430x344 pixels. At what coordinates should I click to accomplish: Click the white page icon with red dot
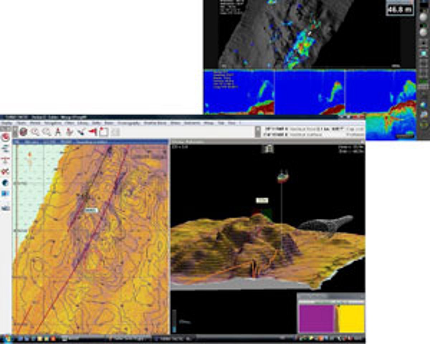pyautogui.click(x=104, y=132)
